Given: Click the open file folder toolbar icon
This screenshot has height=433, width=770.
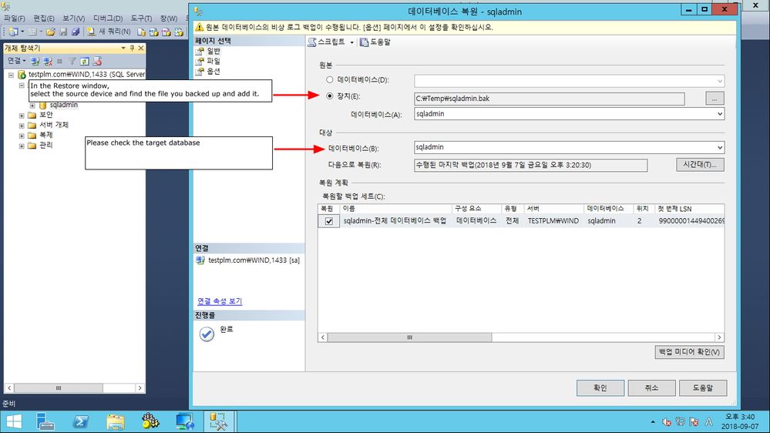Looking at the screenshot, I should (x=51, y=32).
